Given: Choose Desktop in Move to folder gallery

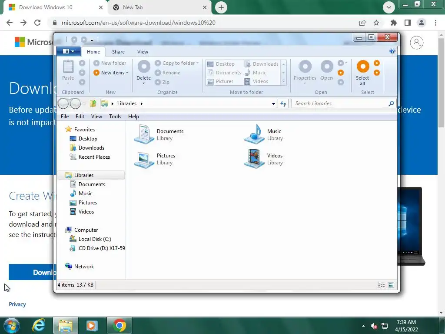Looking at the screenshot, I should point(221,64).
